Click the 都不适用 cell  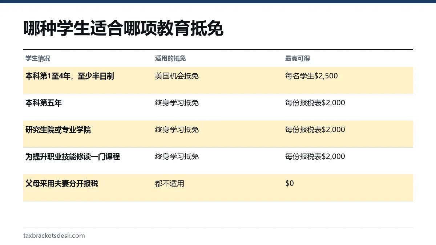170,184
